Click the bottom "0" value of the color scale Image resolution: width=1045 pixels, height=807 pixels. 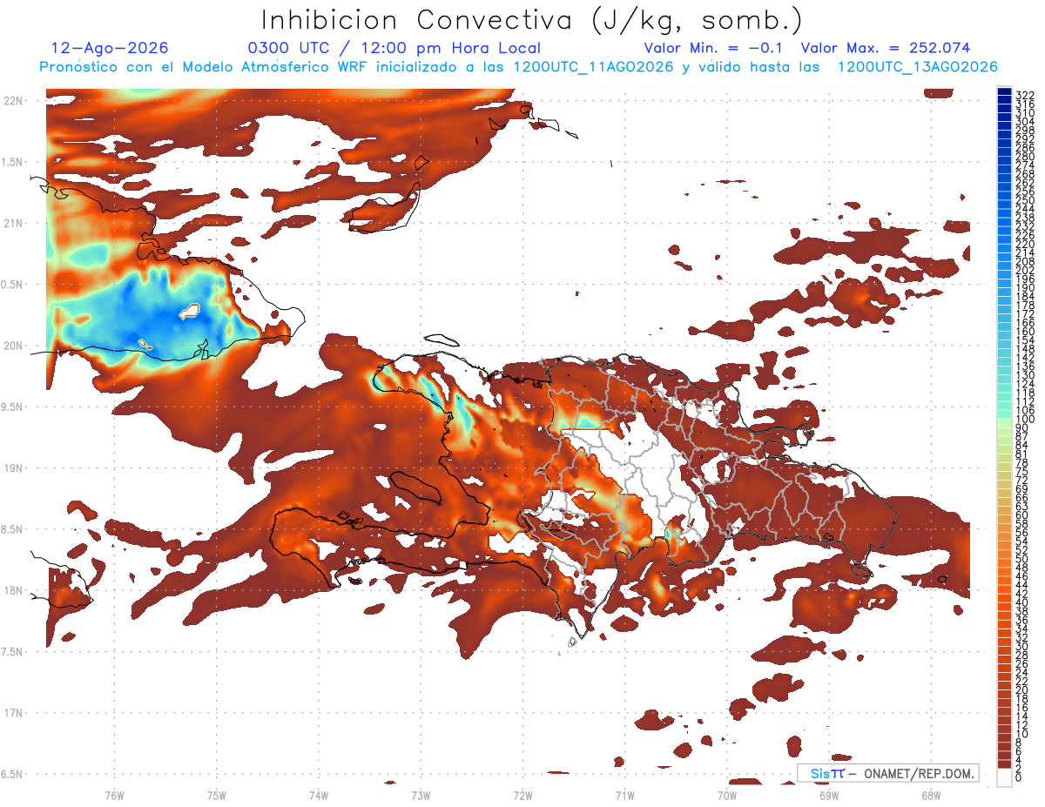coord(1020,777)
